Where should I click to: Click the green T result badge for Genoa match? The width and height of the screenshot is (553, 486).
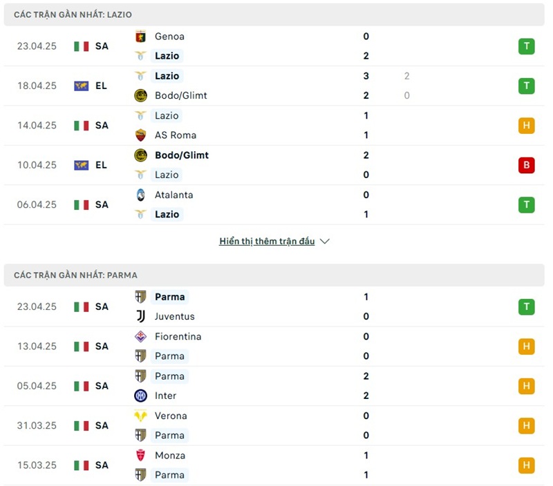(526, 46)
